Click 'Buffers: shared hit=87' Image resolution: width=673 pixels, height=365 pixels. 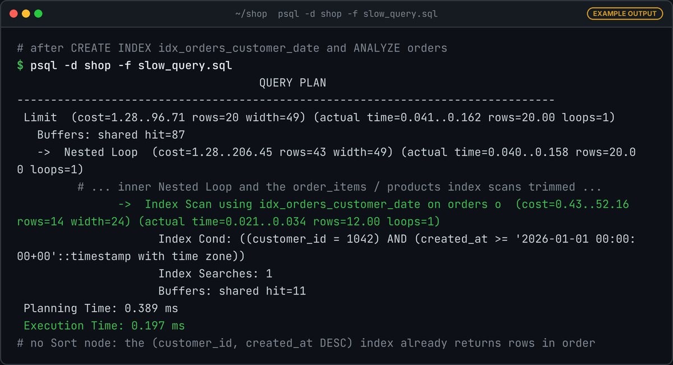tap(111, 135)
